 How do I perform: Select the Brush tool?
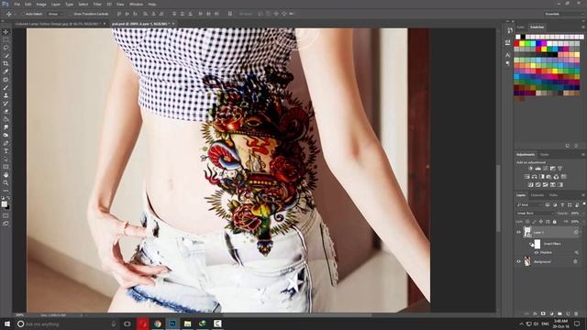[x=6, y=88]
